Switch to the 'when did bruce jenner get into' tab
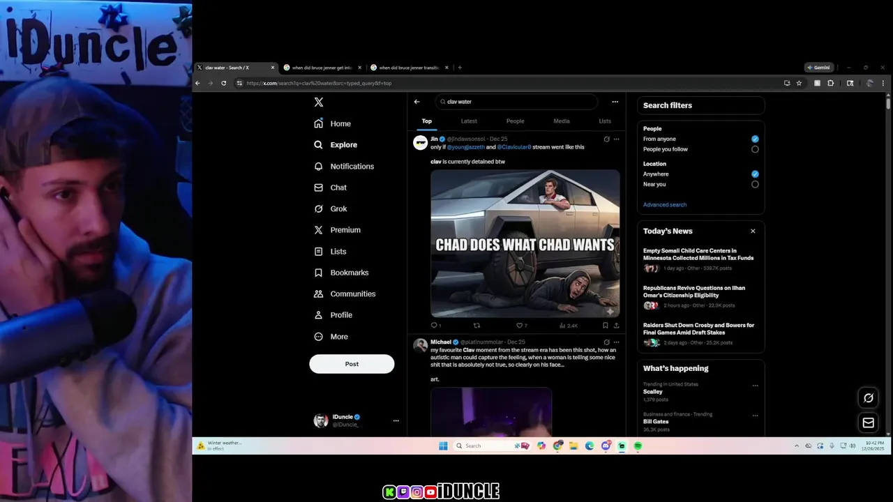Screen dimensions: 893x502 (322, 68)
